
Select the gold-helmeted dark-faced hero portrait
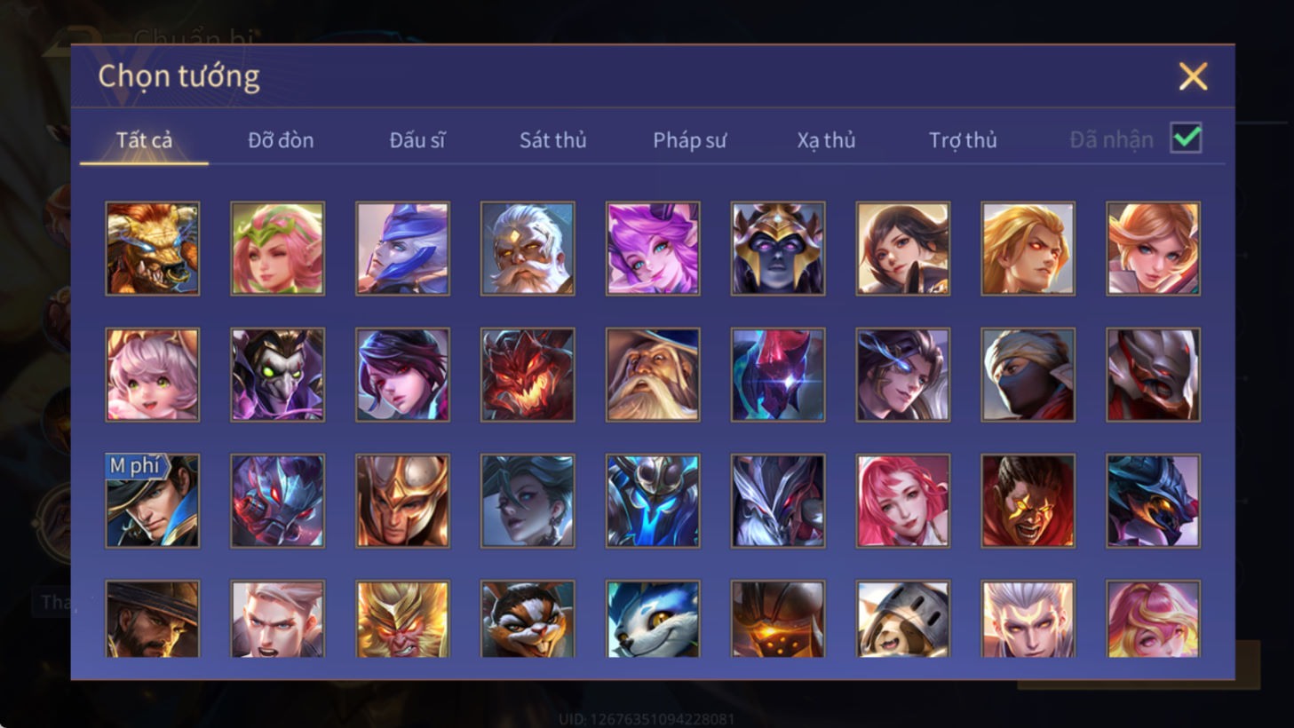778,249
